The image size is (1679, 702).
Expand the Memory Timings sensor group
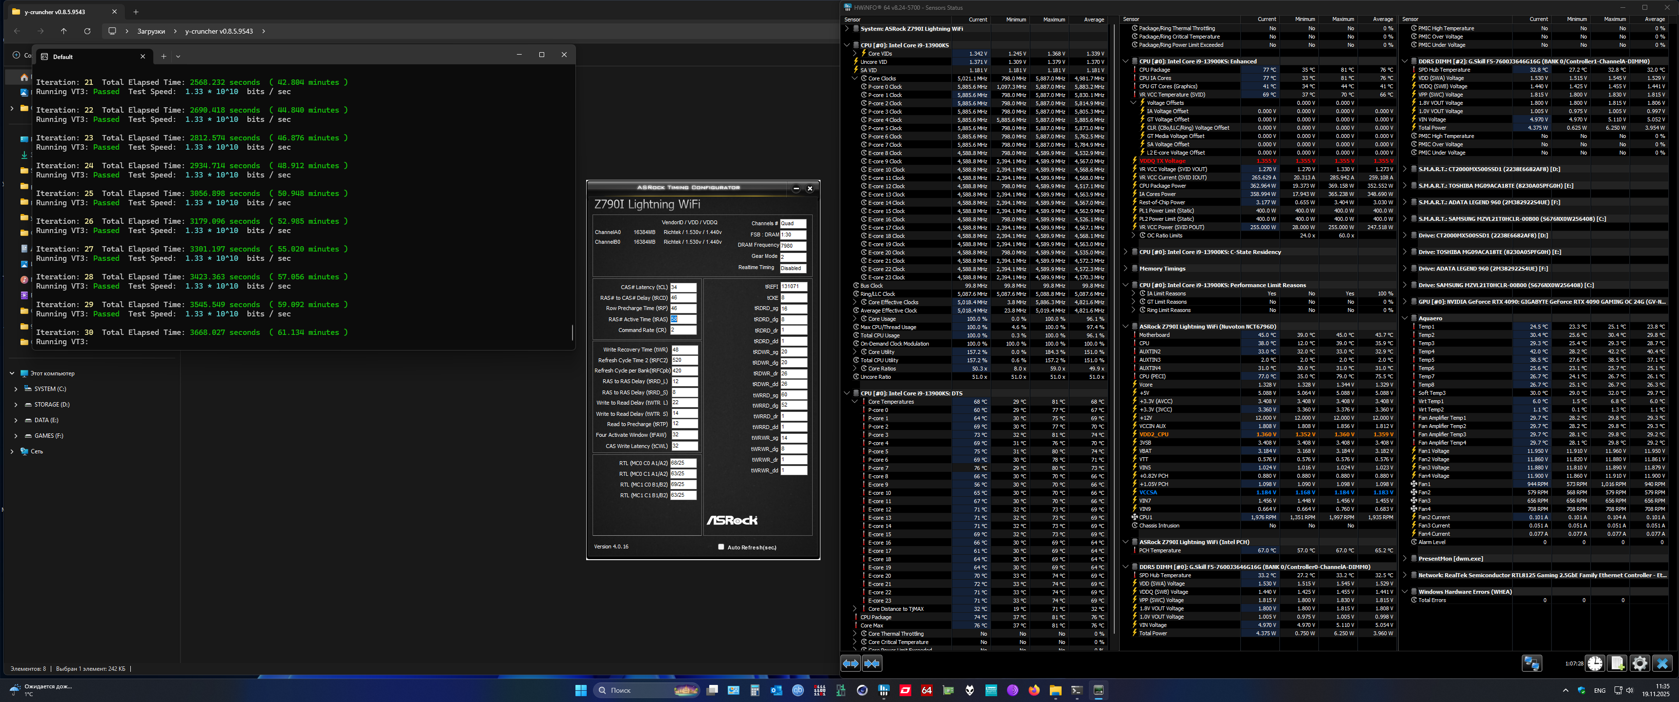pos(1126,268)
